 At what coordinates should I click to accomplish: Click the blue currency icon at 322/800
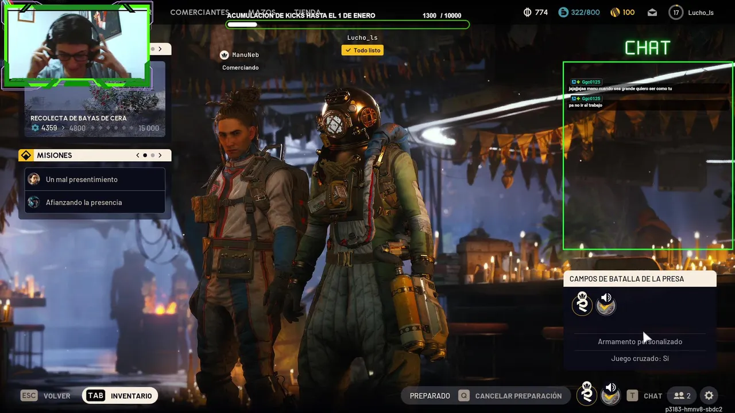[563, 12]
